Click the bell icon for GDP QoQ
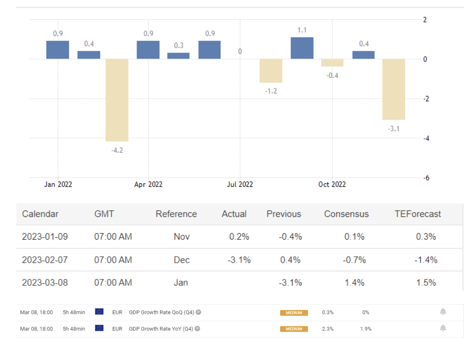This screenshot has height=343, width=475. pos(443,312)
